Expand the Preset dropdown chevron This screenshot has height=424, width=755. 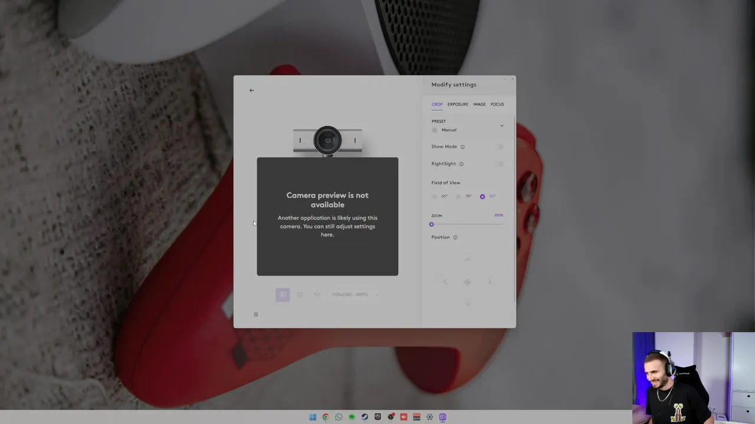pos(502,125)
